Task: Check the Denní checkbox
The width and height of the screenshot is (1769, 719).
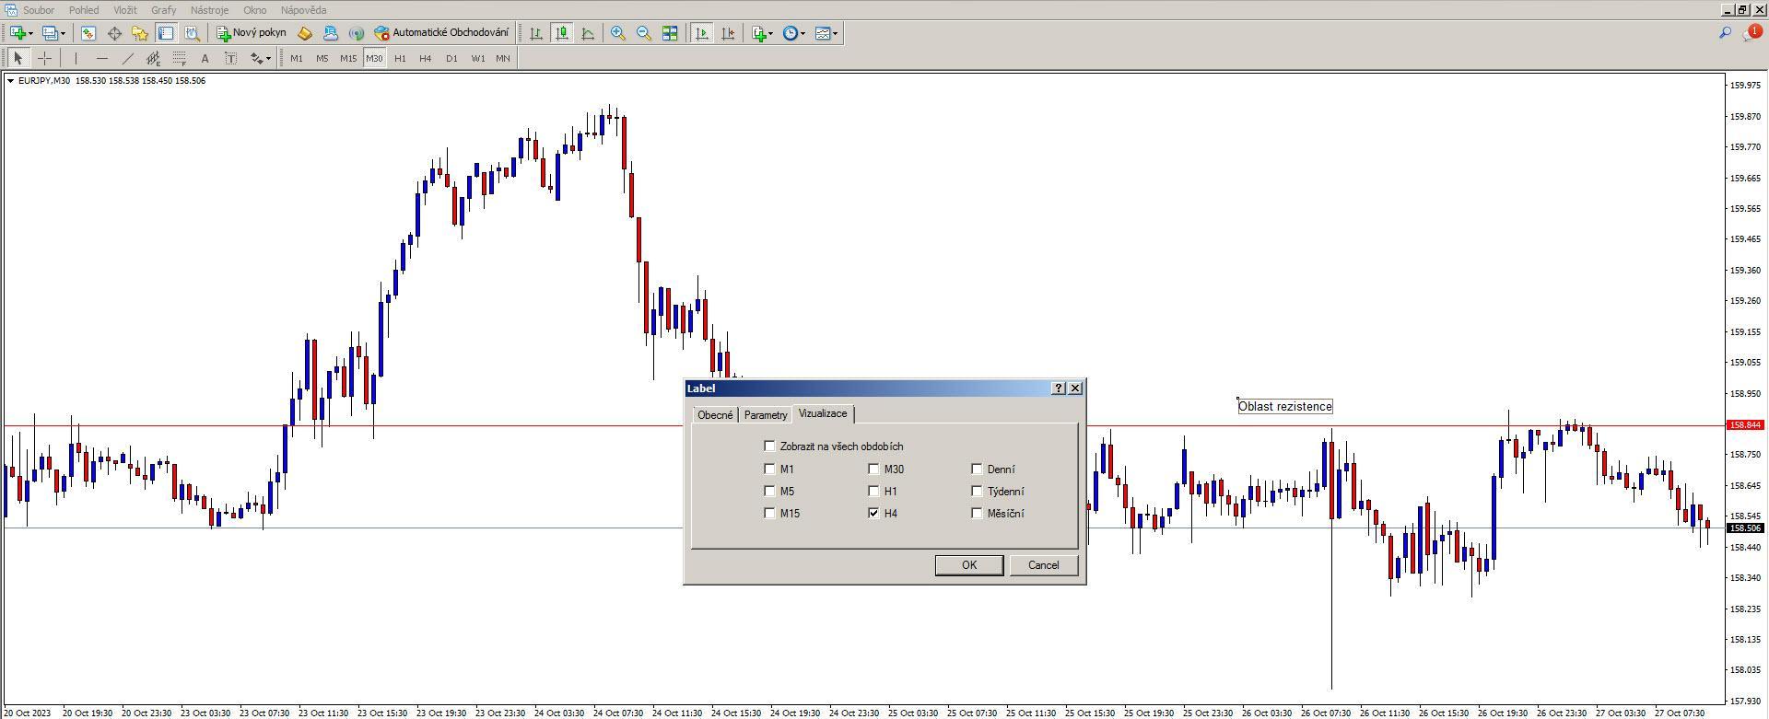Action: [x=977, y=469]
